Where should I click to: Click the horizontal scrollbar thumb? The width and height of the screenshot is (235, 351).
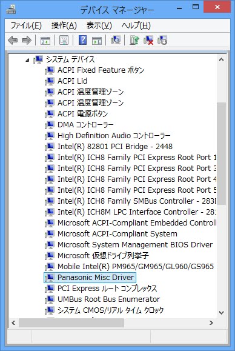(x=71, y=323)
